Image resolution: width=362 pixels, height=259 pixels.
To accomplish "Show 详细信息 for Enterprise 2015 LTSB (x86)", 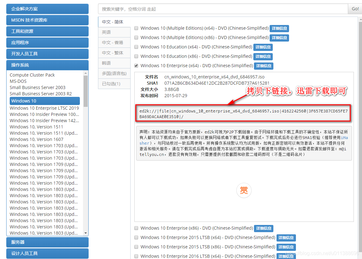I will [286, 247].
